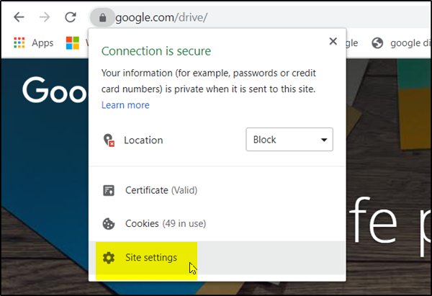Viewport: 432px width, 296px height.
Task: Reload the current page
Action: [x=71, y=17]
